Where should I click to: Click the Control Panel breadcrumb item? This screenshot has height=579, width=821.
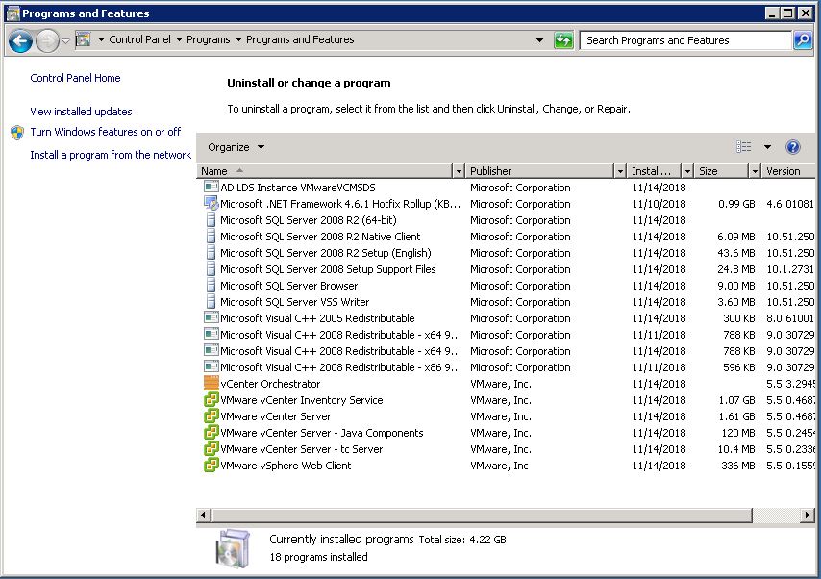[x=139, y=40]
